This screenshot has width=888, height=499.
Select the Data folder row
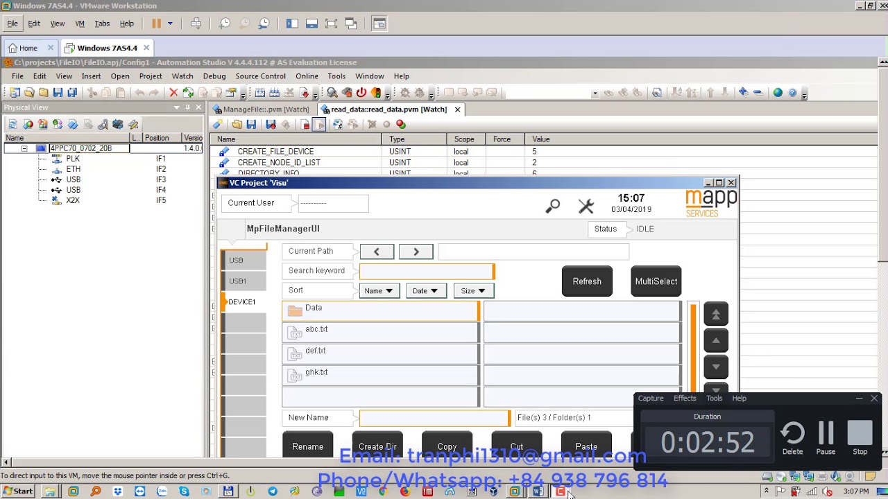click(381, 310)
